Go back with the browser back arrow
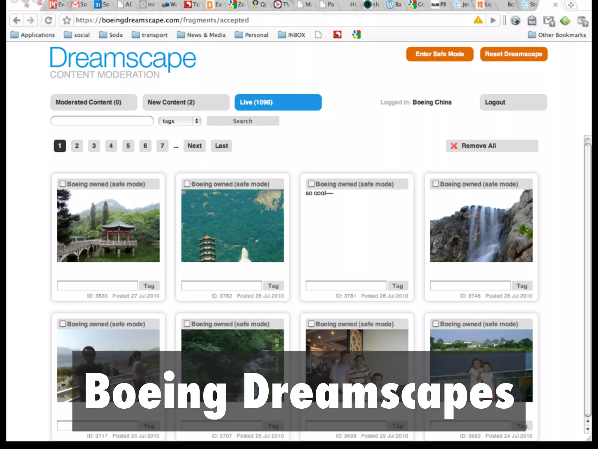The height and width of the screenshot is (449, 598). point(17,20)
